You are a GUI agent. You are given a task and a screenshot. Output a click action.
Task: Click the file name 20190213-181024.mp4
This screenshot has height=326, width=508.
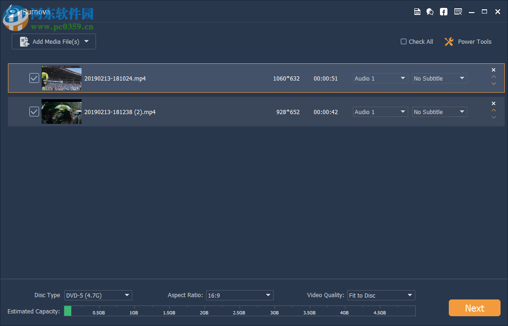[115, 78]
